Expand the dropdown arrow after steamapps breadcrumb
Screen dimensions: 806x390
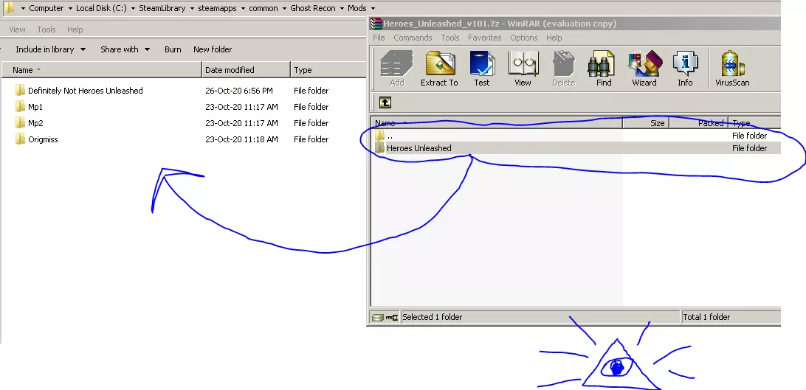[x=243, y=8]
